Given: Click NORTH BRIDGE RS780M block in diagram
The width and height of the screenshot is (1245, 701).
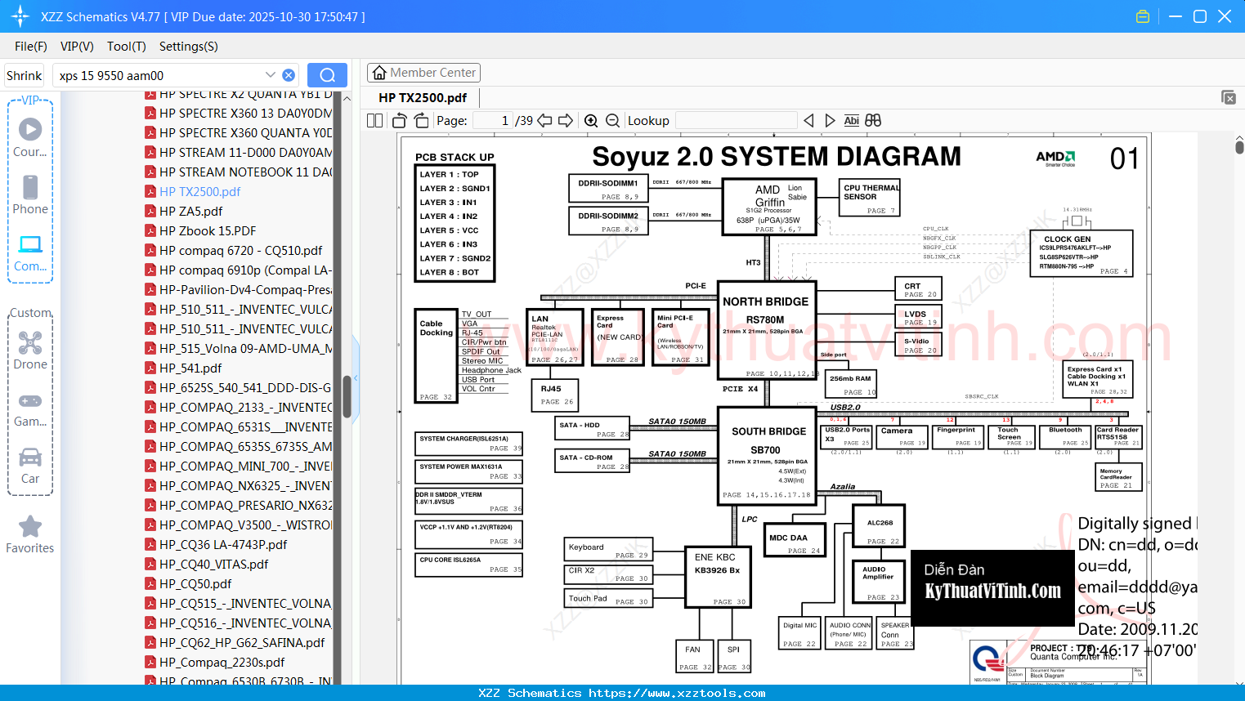Looking at the screenshot, I should [x=766, y=329].
